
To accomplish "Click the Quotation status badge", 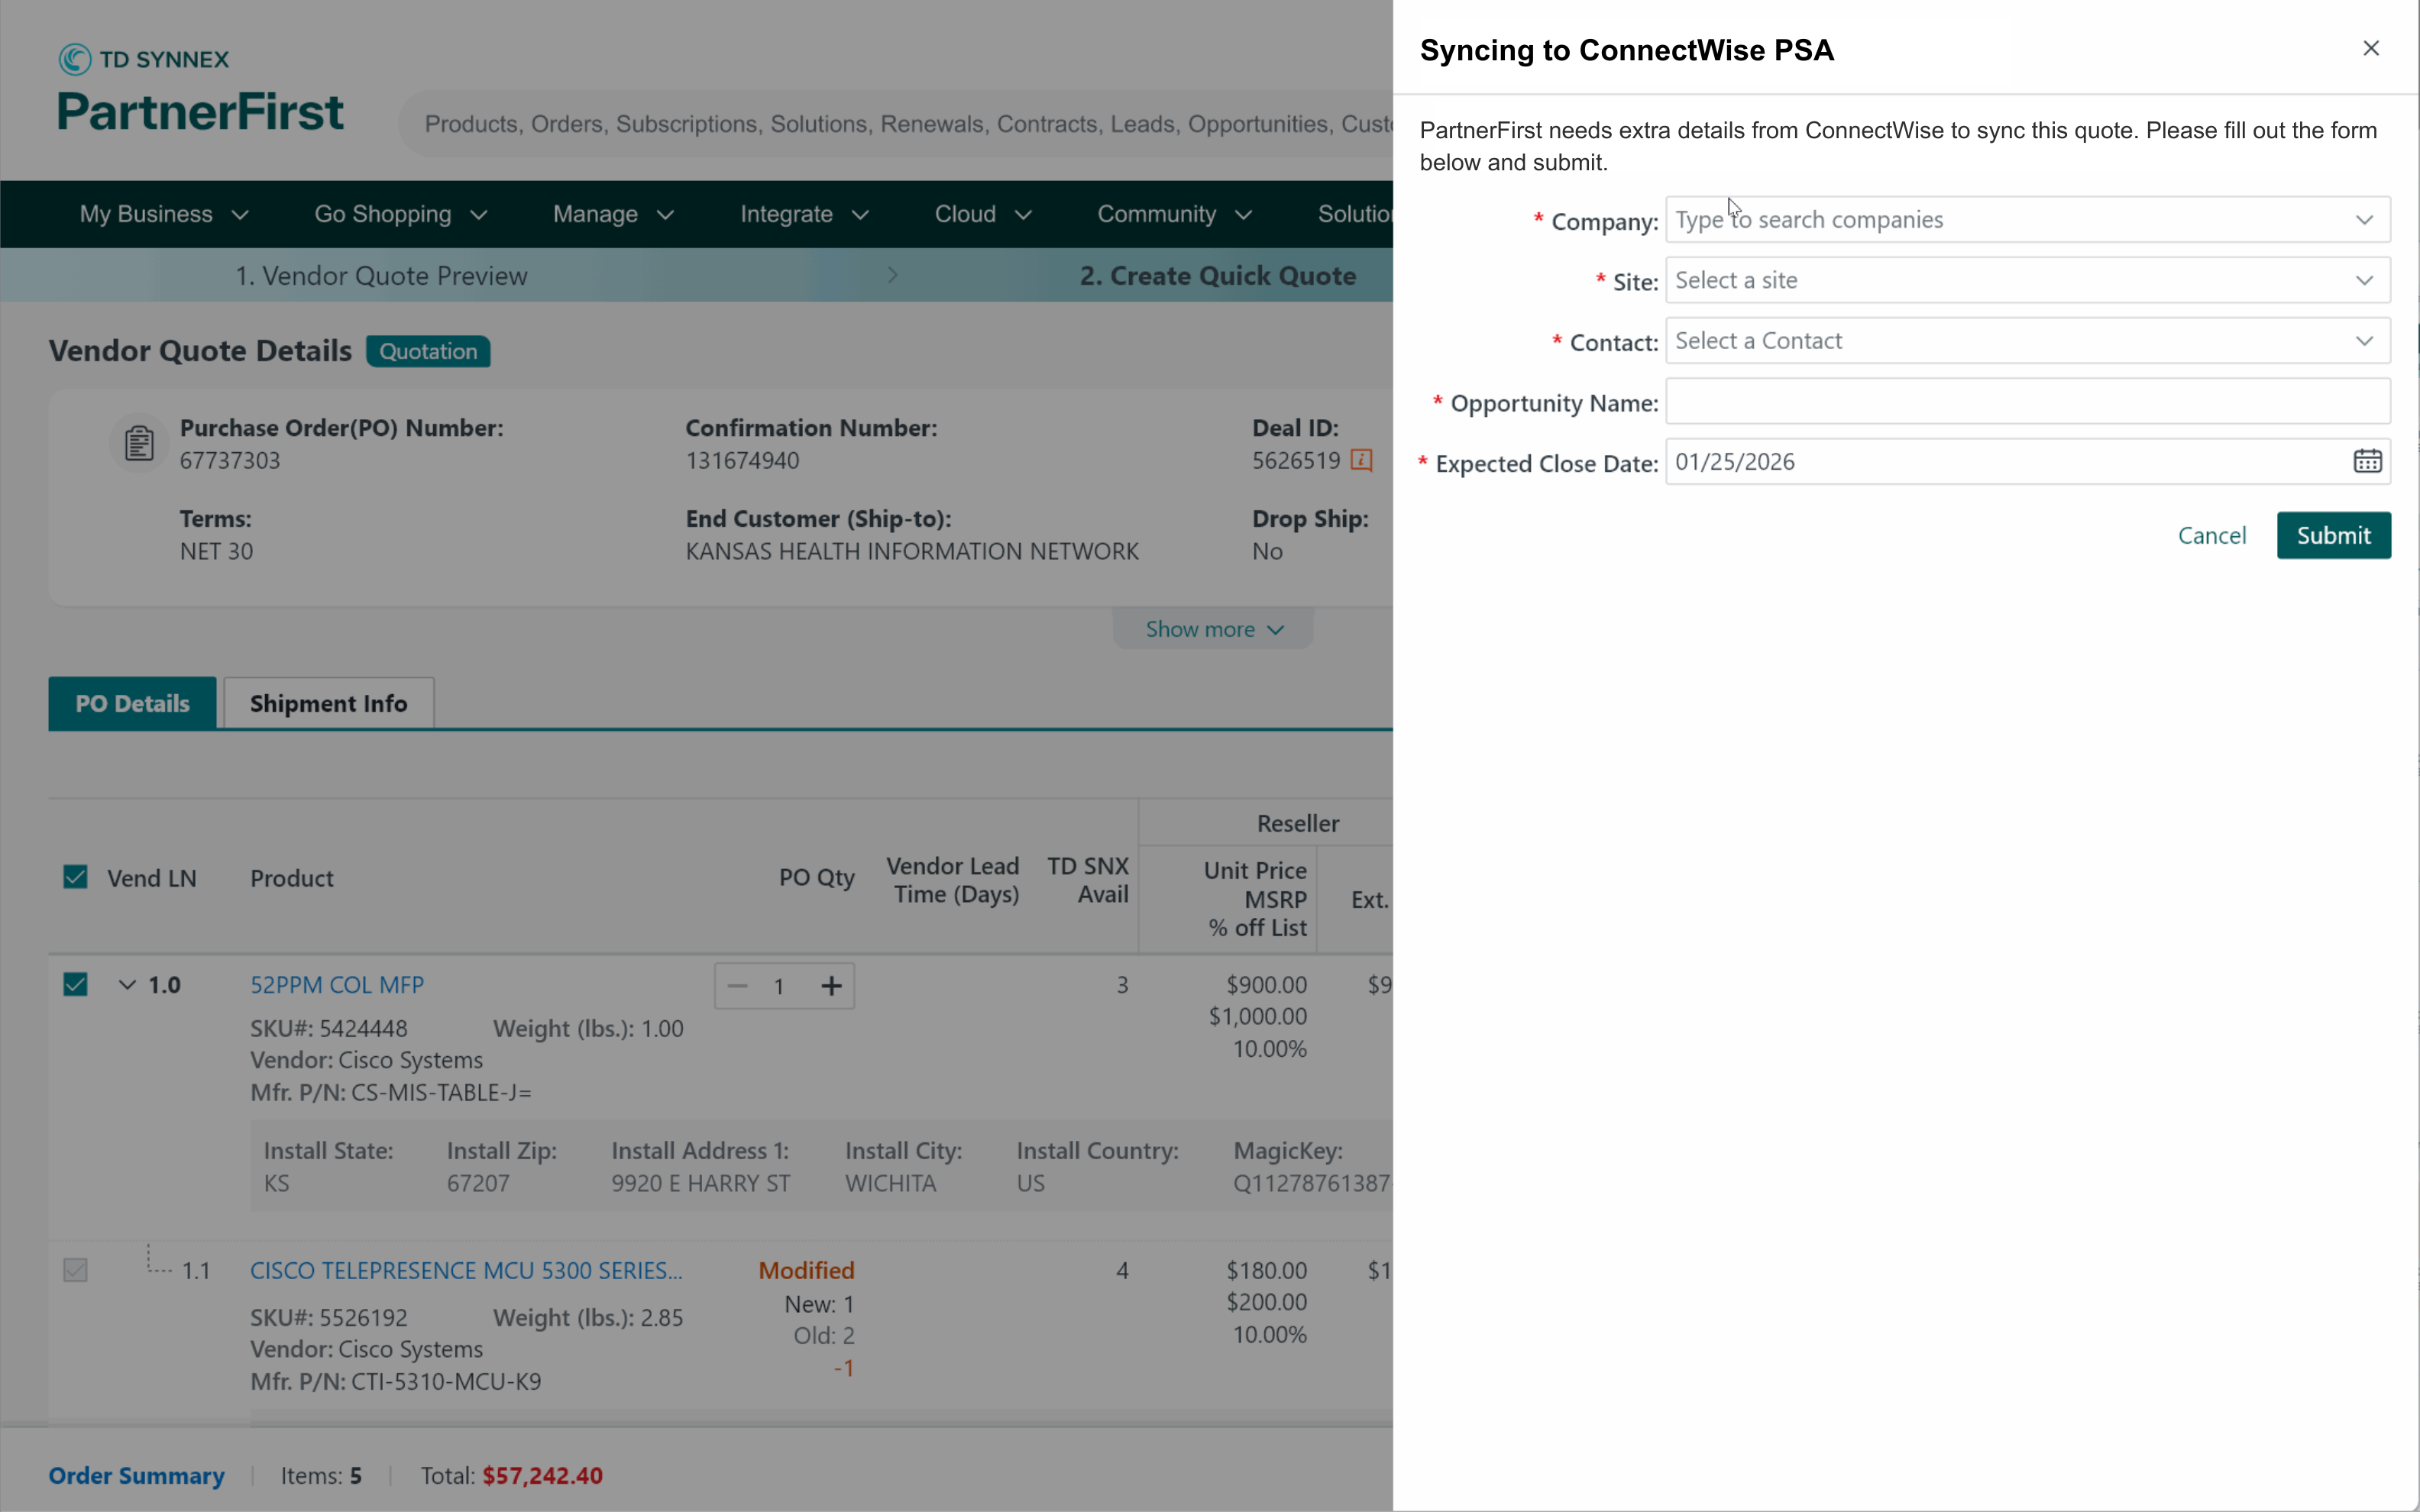I will point(428,351).
